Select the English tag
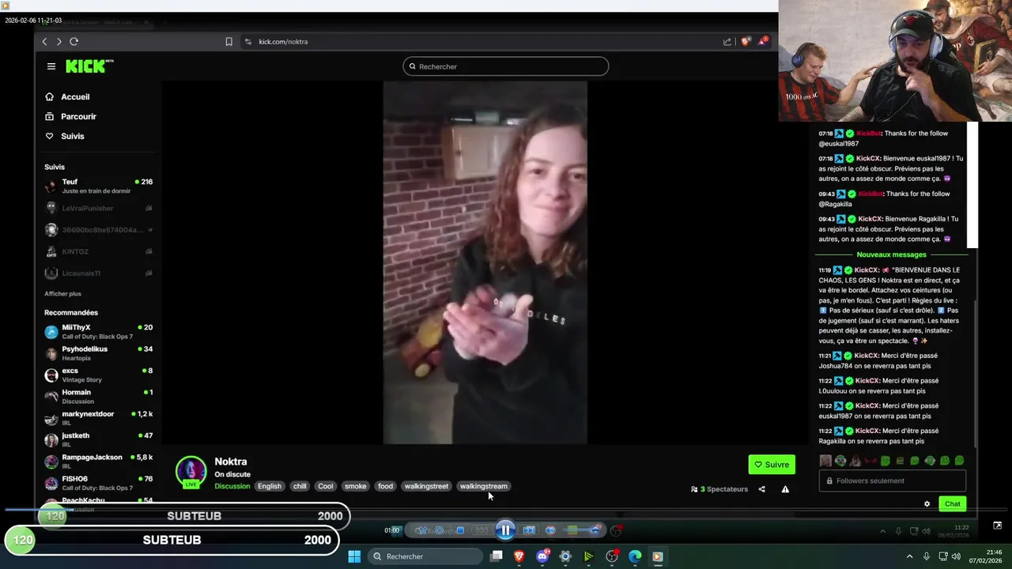The width and height of the screenshot is (1012, 569). 269,486
